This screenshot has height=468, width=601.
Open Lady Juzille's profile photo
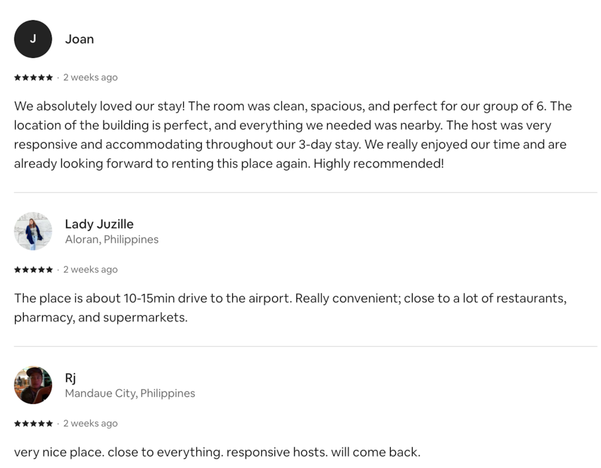pyautogui.click(x=33, y=231)
